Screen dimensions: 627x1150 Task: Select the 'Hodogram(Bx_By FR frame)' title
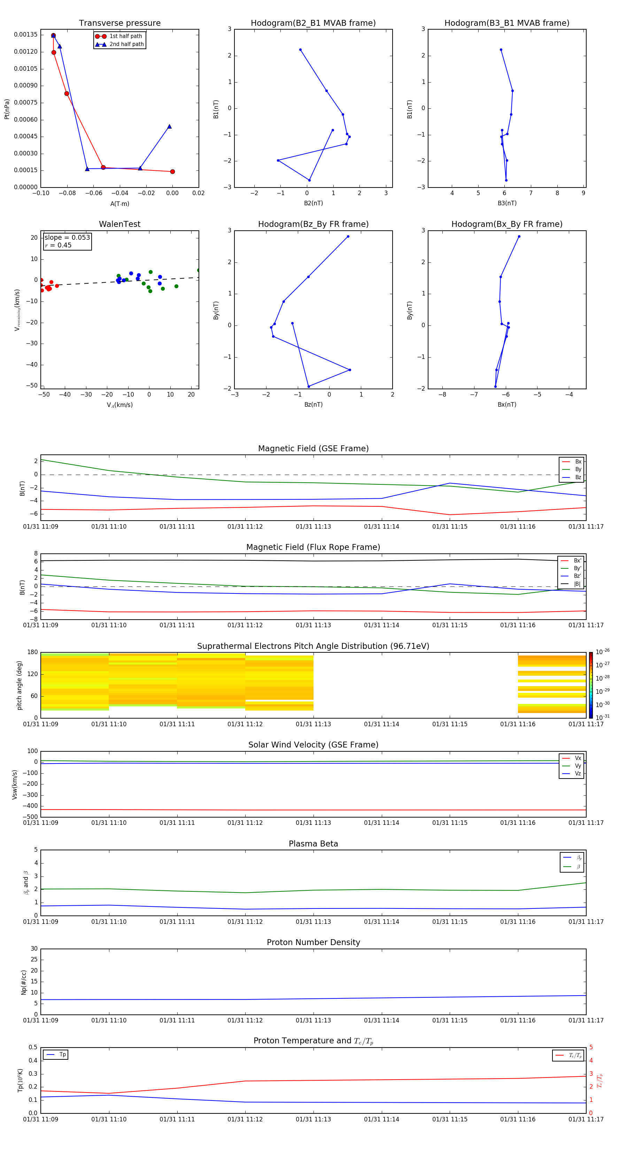(507, 224)
